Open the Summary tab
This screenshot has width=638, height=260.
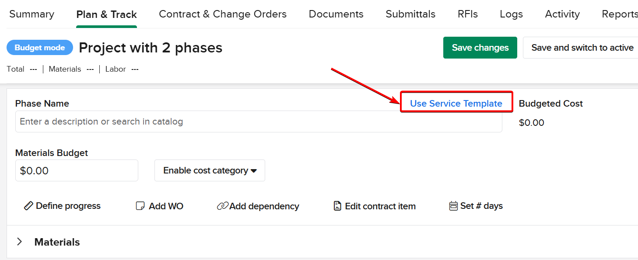(32, 14)
